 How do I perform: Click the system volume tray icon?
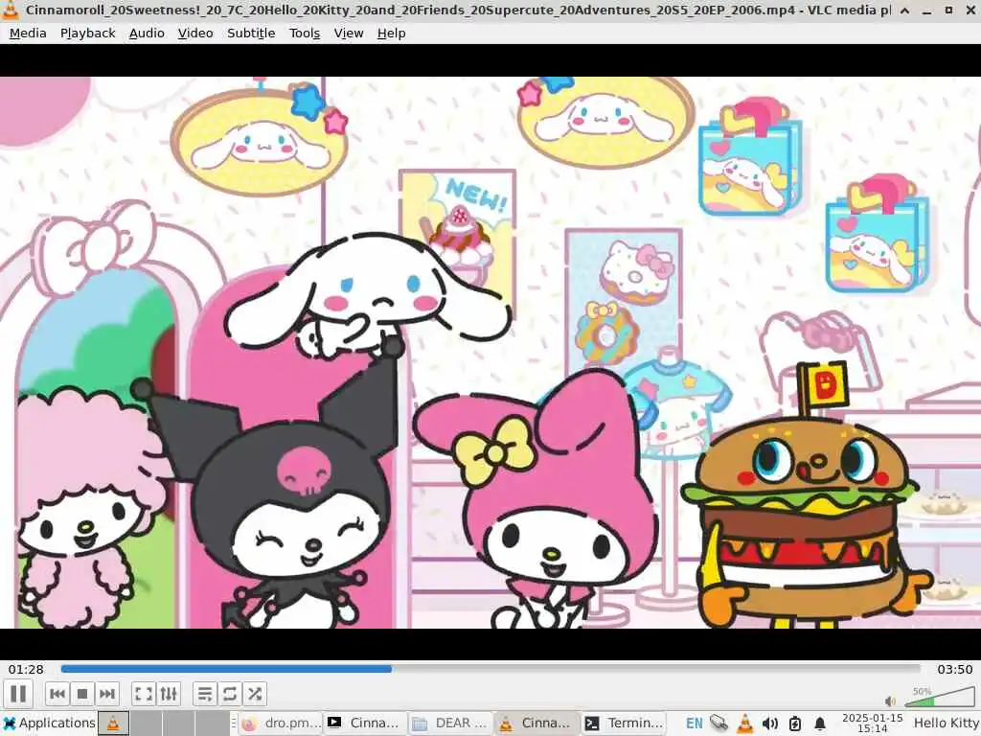point(769,724)
